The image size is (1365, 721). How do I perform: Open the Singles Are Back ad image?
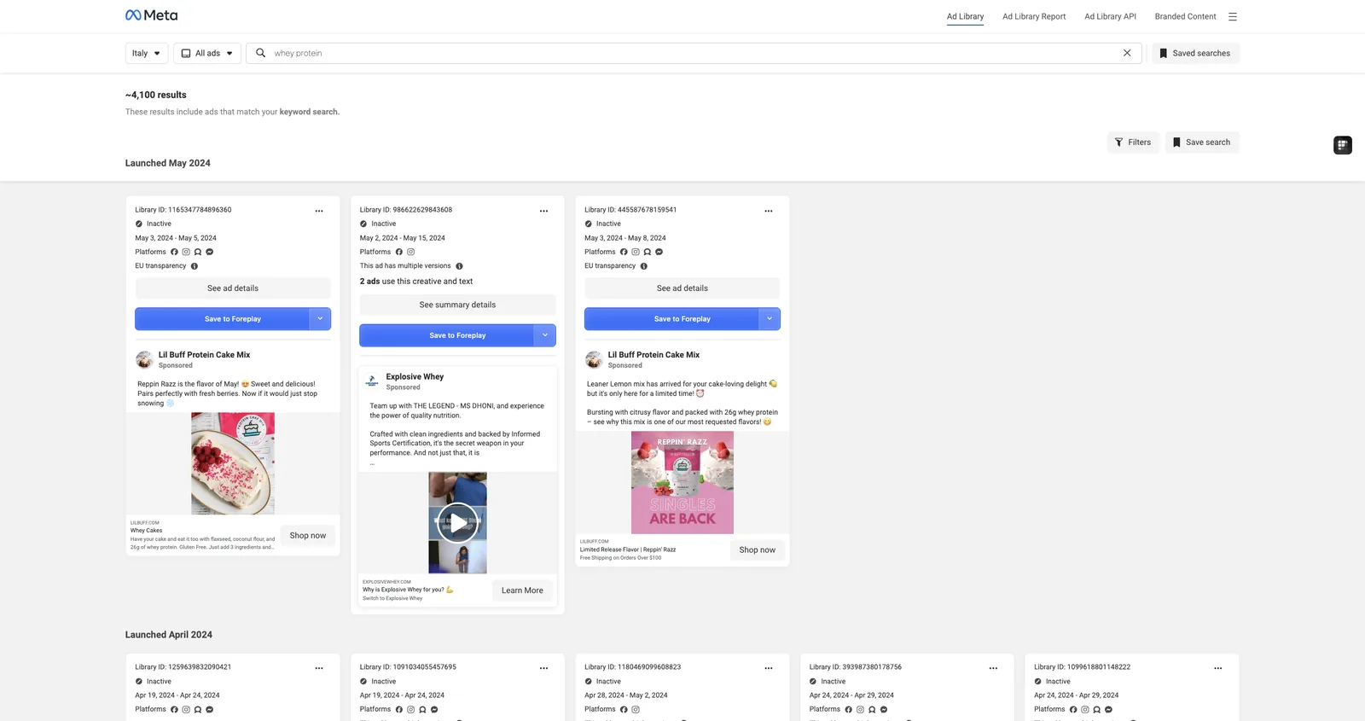point(682,483)
